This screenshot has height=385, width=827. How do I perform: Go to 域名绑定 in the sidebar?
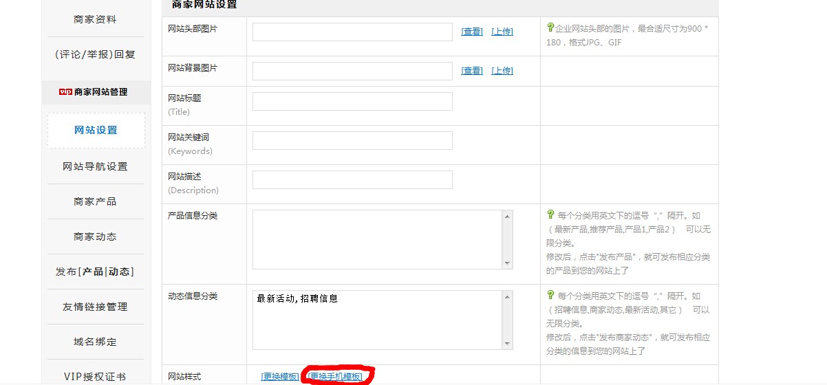[x=96, y=342]
